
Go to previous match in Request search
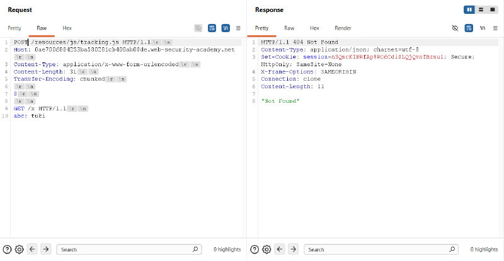click(33, 249)
